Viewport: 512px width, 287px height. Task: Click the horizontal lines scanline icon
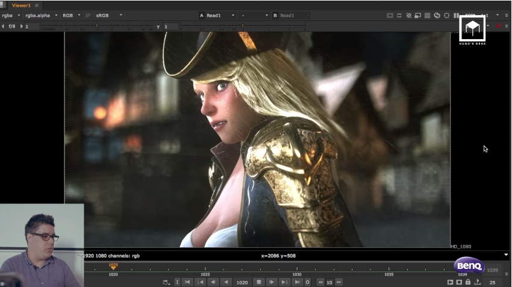tap(427, 15)
